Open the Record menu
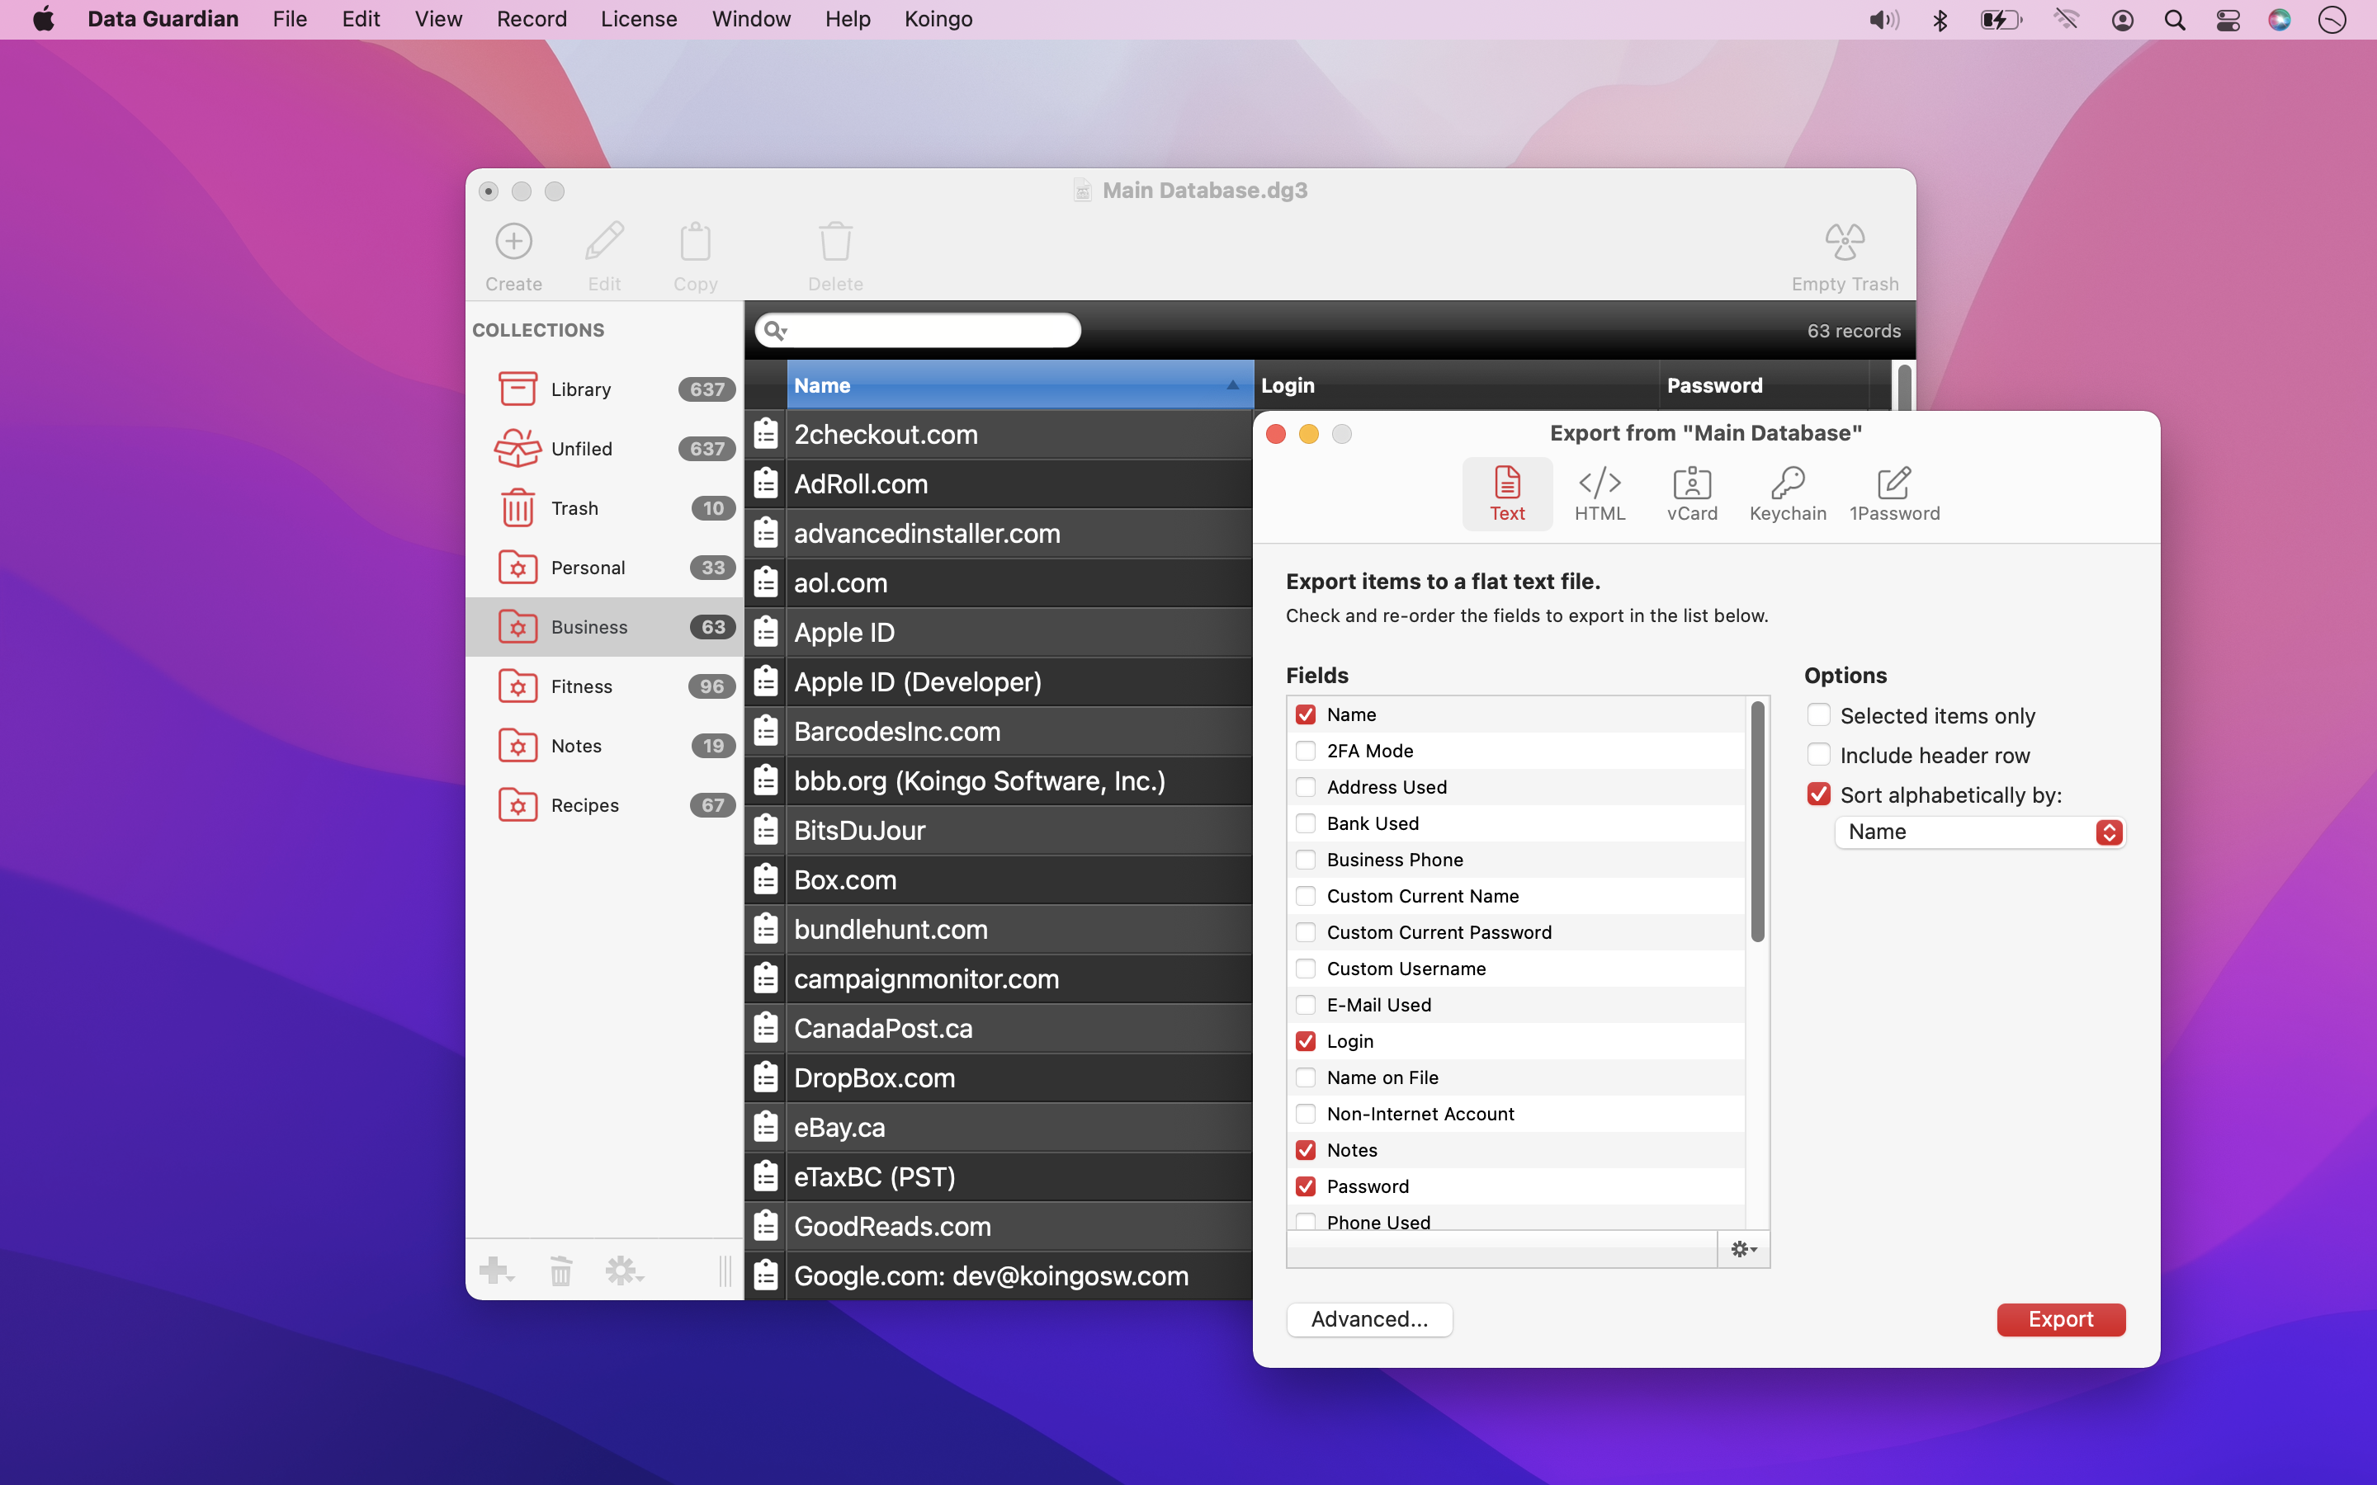 tap(531, 20)
